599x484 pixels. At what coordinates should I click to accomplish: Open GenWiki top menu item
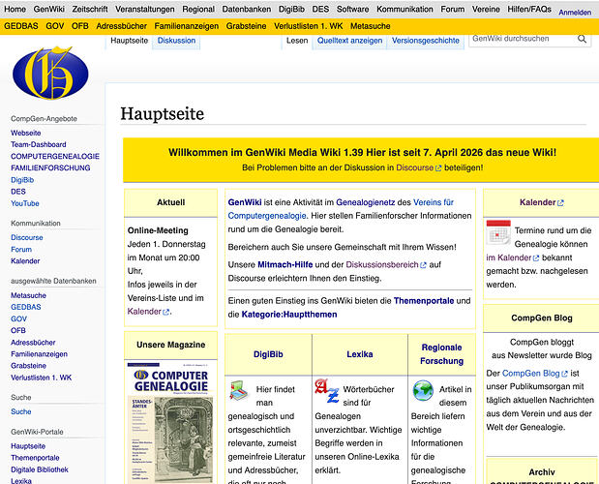tap(49, 9)
